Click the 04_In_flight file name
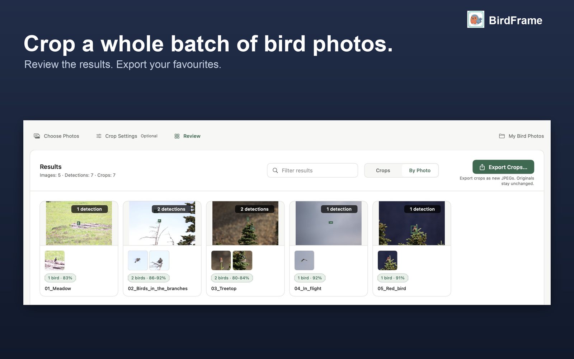 click(x=308, y=289)
